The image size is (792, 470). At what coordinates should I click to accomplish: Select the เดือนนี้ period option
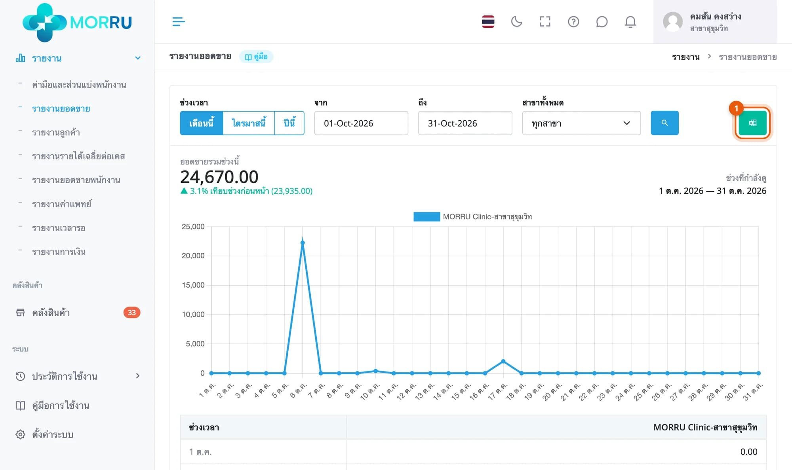[202, 123]
